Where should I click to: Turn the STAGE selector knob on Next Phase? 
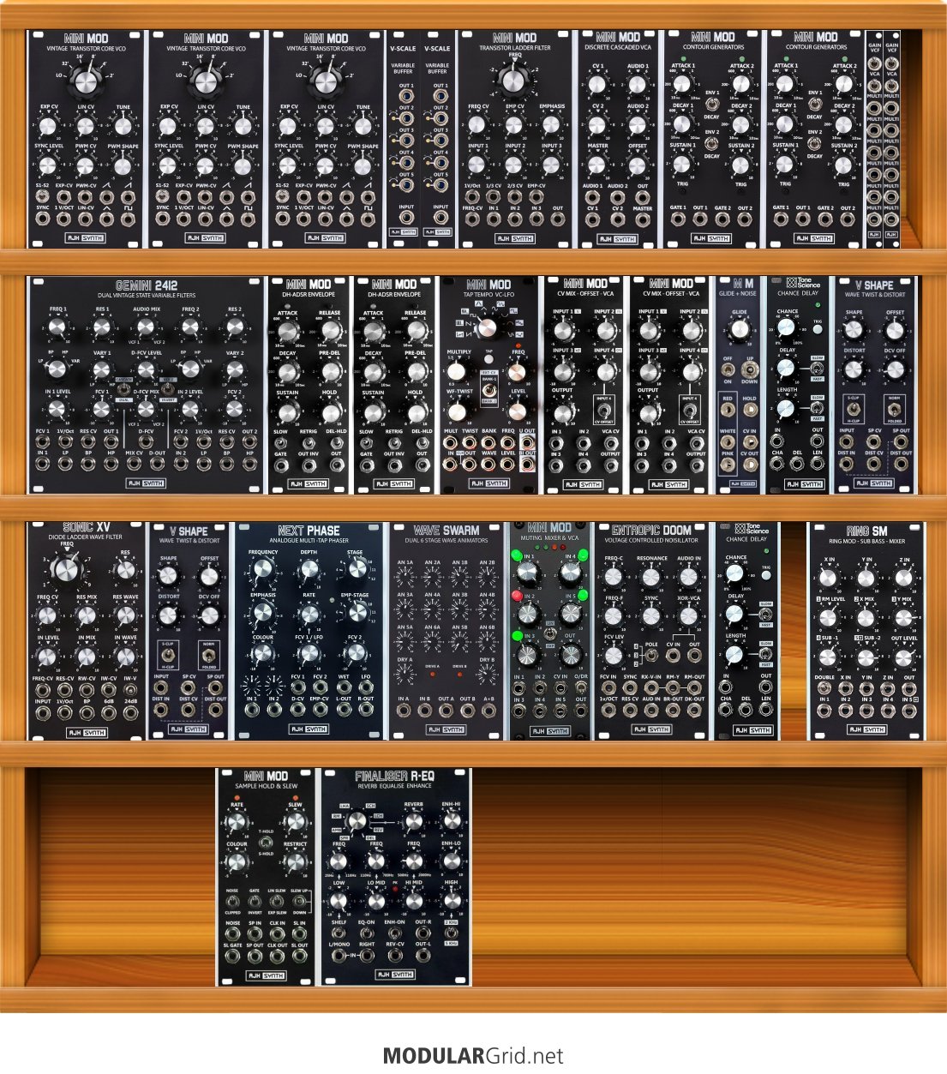click(357, 569)
